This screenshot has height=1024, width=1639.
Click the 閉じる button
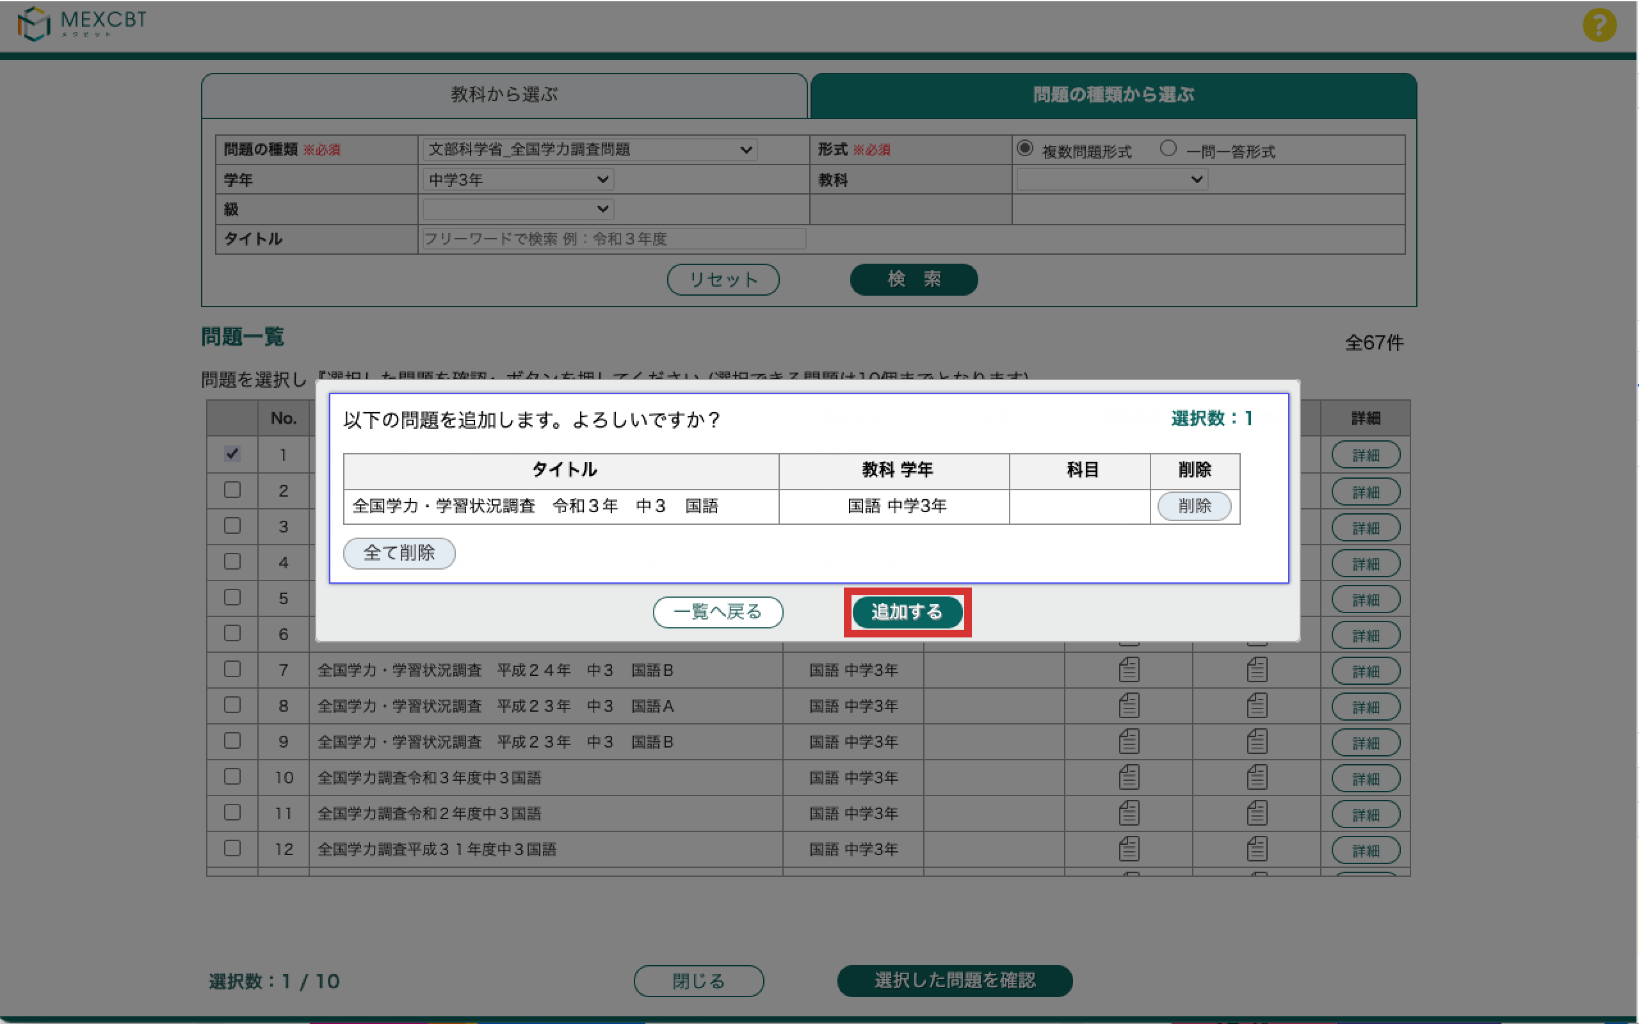point(698,980)
